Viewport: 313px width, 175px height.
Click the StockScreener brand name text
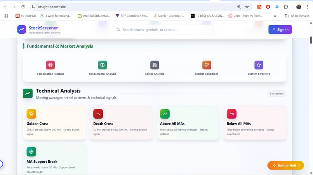click(x=43, y=28)
